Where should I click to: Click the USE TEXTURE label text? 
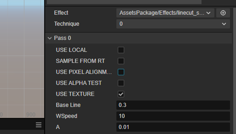point(75,94)
